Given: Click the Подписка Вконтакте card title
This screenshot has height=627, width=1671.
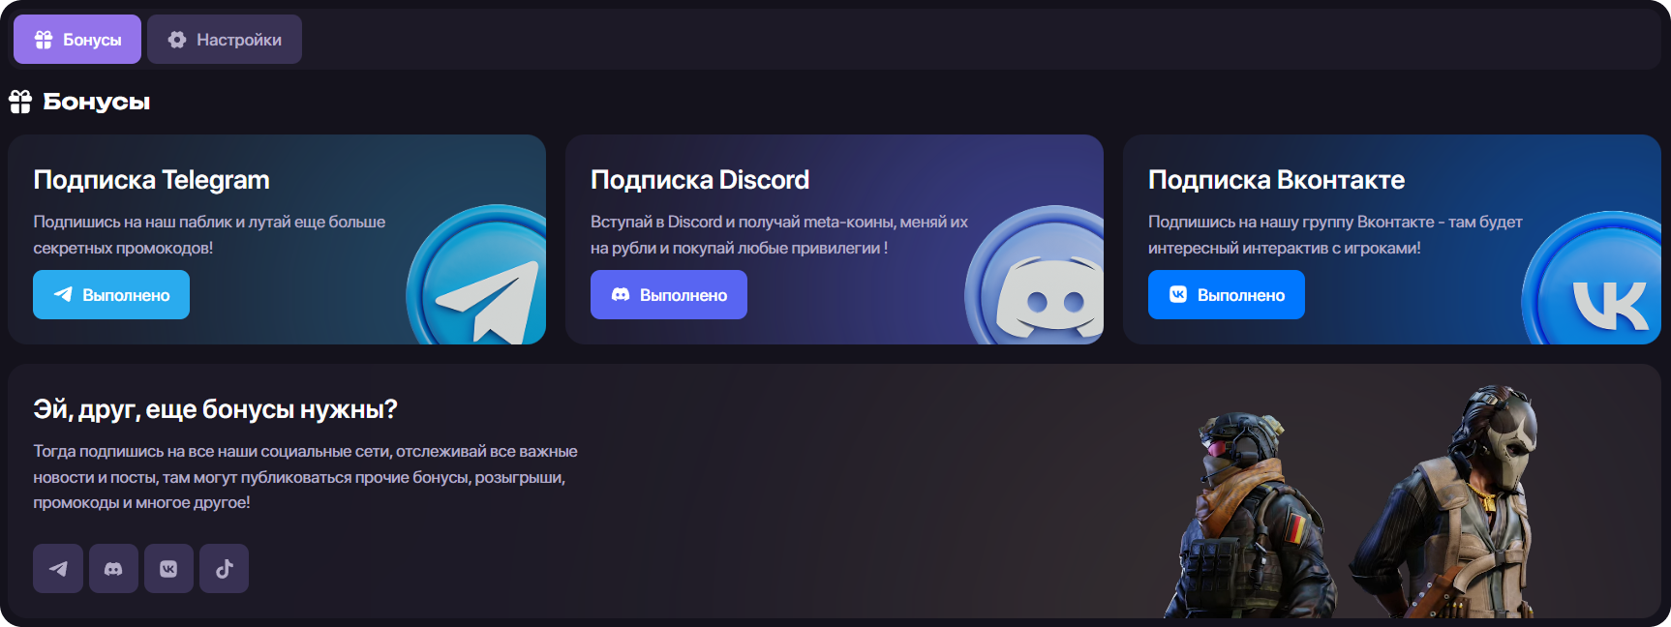Looking at the screenshot, I should pos(1276,180).
